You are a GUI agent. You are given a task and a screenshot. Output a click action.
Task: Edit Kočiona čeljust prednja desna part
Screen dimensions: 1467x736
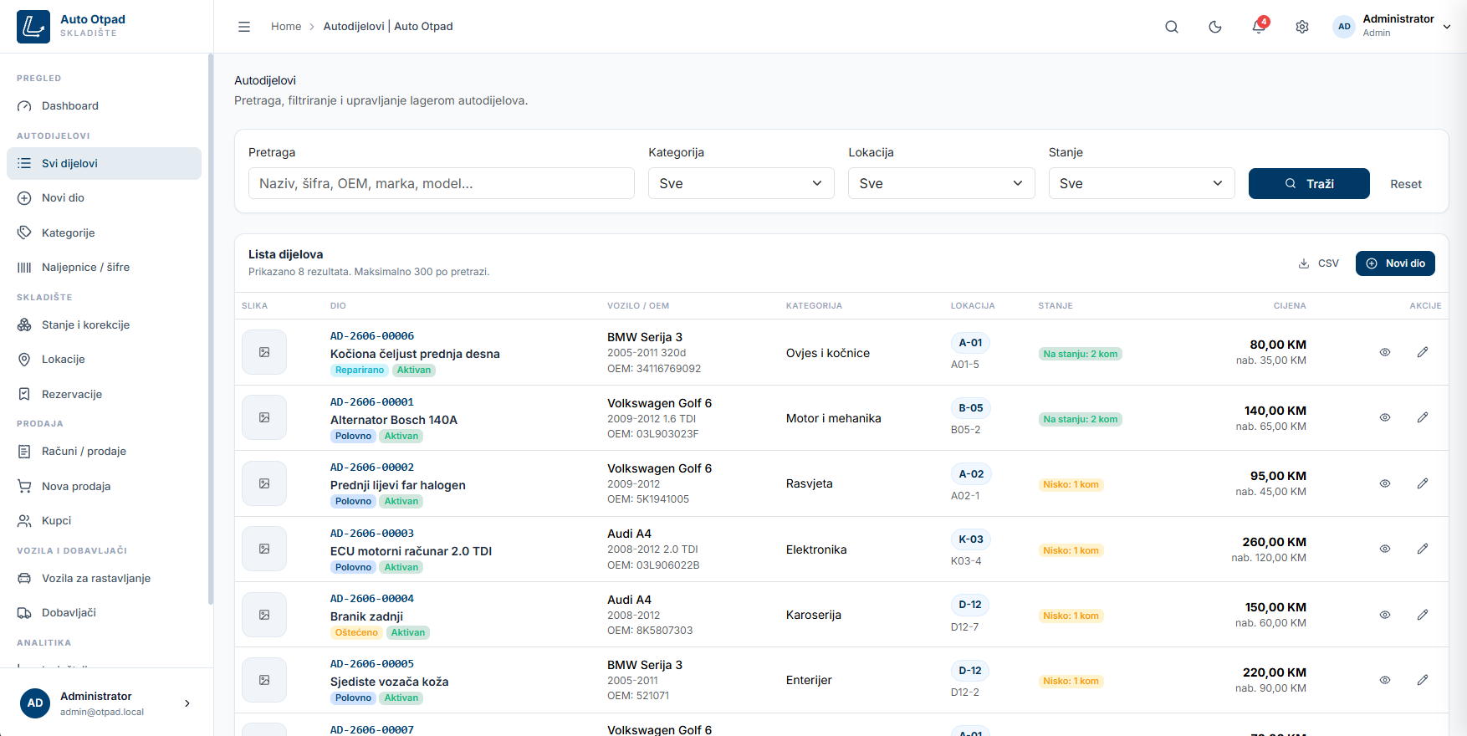1423,352
